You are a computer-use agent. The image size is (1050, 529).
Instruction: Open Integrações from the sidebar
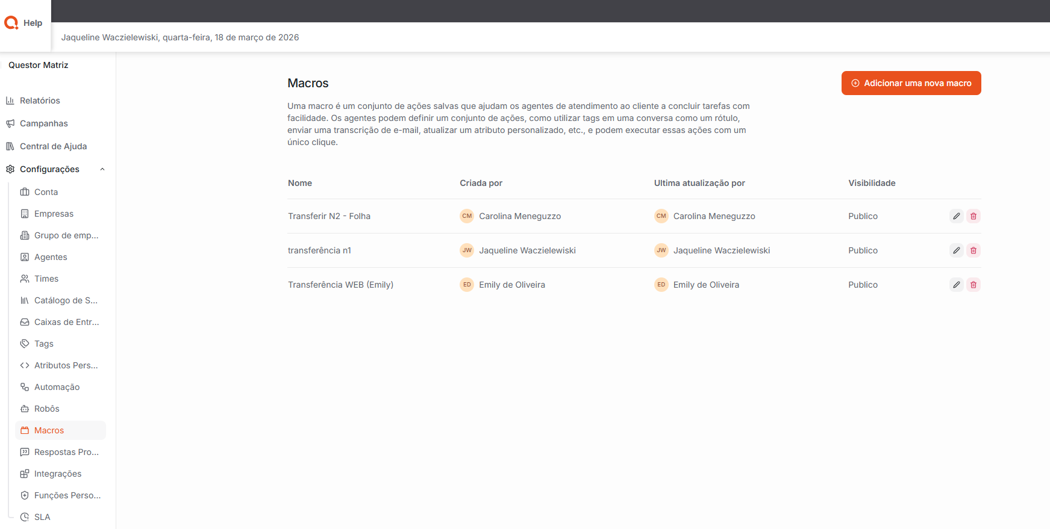pyautogui.click(x=57, y=474)
